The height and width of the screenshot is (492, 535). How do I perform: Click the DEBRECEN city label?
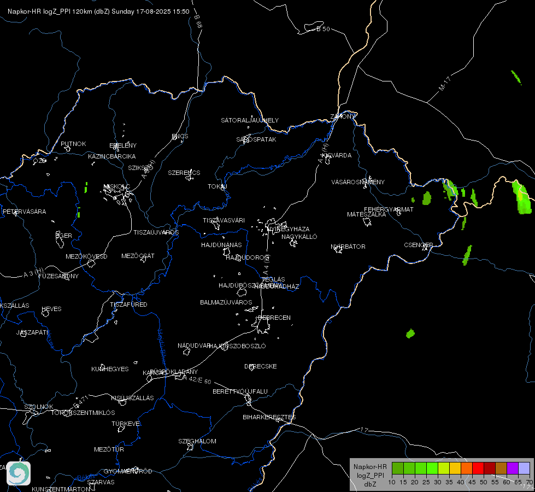click(x=274, y=318)
